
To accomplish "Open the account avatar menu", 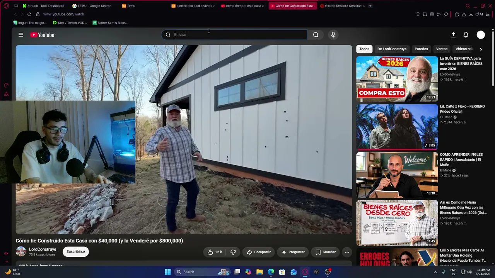I will click(481, 35).
